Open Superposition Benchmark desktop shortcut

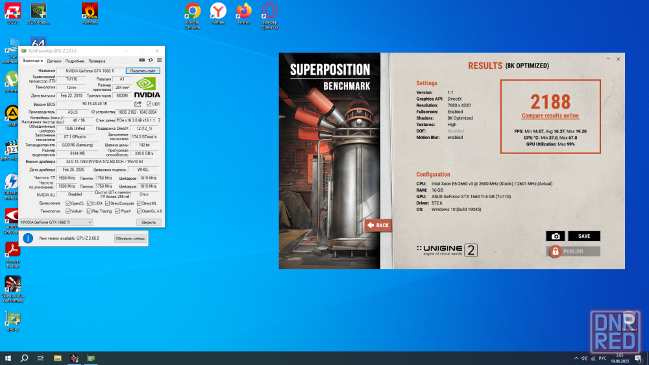(13, 289)
